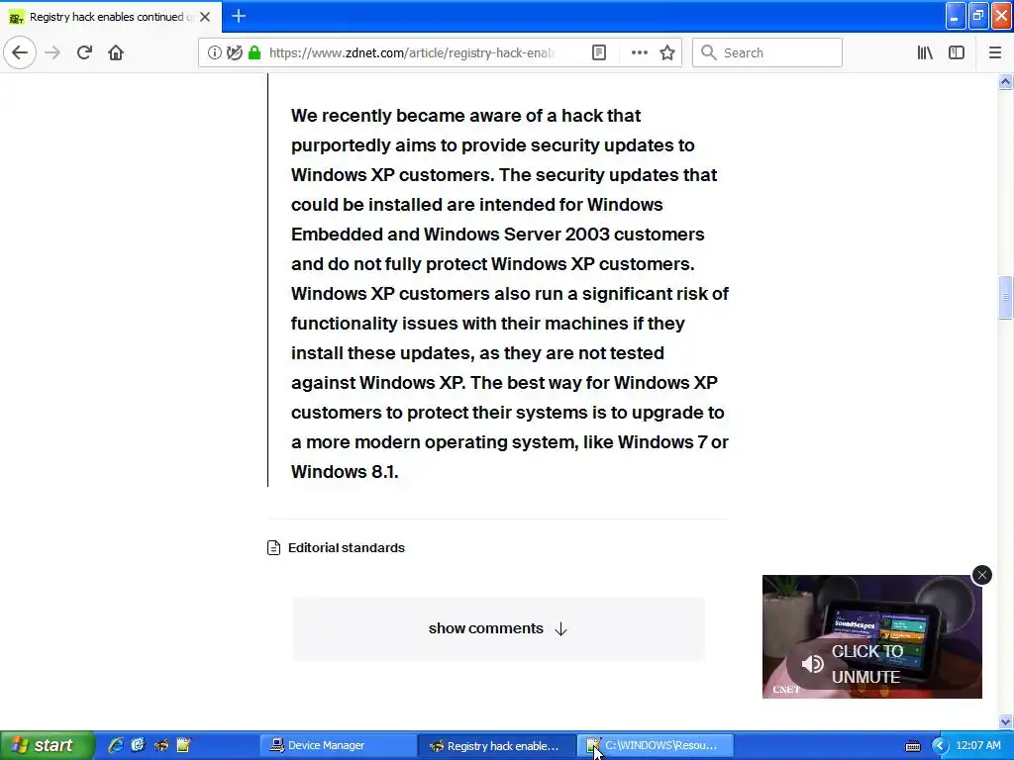Toggle reader view for the article

[599, 52]
